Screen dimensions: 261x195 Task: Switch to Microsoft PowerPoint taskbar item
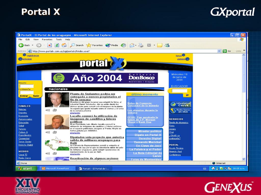pyautogui.click(x=57, y=169)
